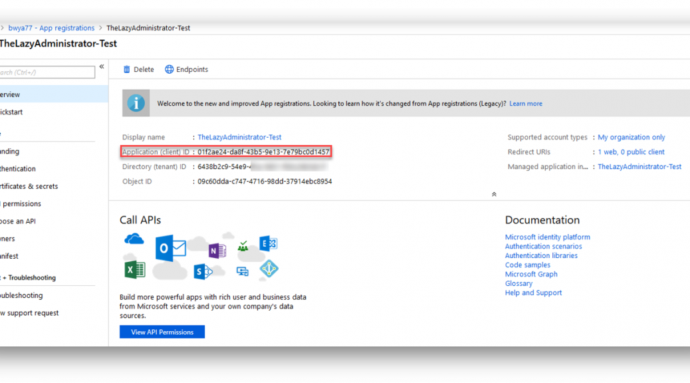Image resolution: width=690 pixels, height=383 pixels.
Task: Click the My organization only link
Action: tap(632, 138)
